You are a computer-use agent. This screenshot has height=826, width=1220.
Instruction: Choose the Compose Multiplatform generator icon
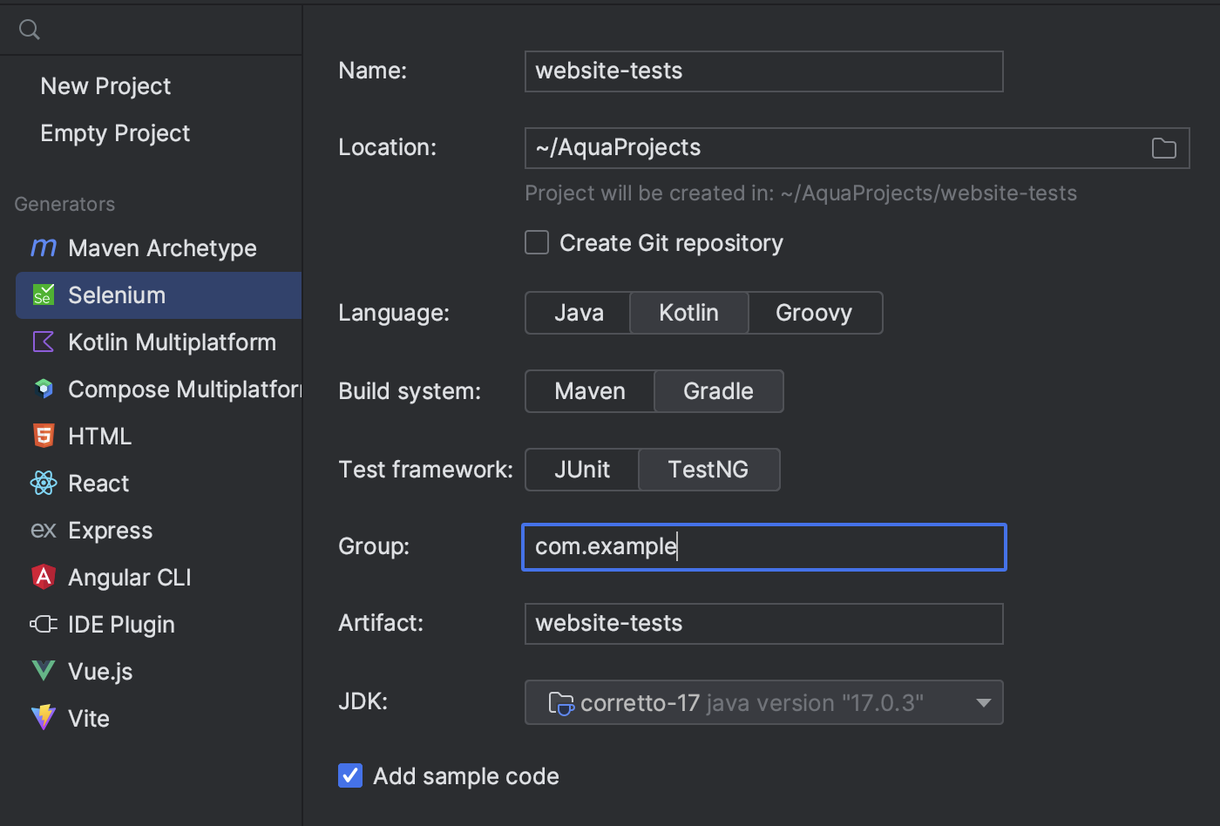point(44,389)
